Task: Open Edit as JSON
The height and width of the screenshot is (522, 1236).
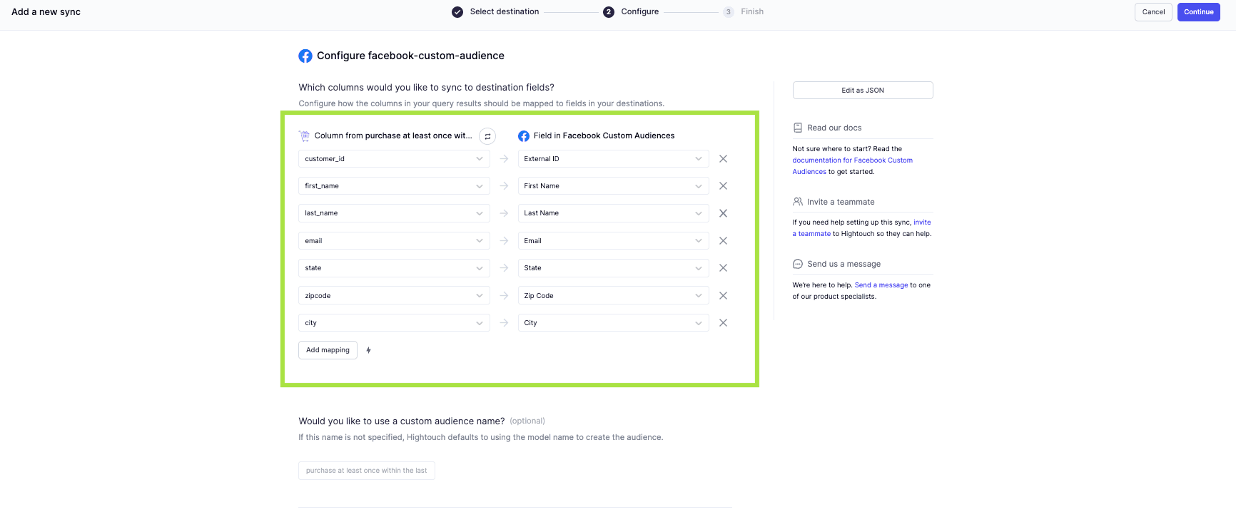Action: (862, 91)
